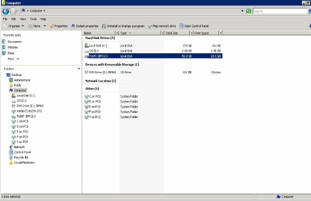Sort by the Total Size column header

177,33
